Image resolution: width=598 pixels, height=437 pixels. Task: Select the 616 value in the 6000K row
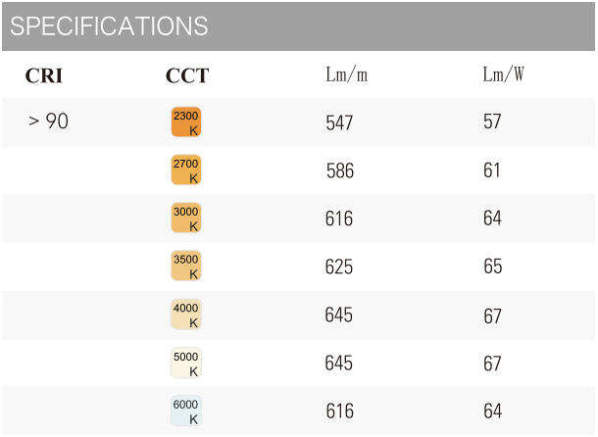(339, 412)
